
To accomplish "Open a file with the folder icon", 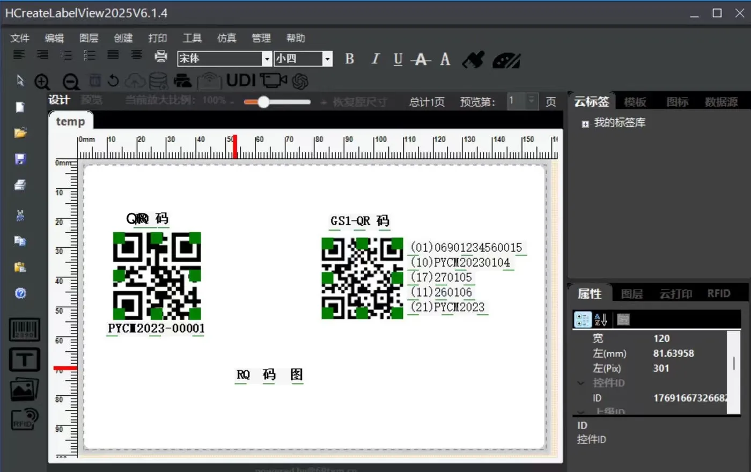I will coord(20,133).
